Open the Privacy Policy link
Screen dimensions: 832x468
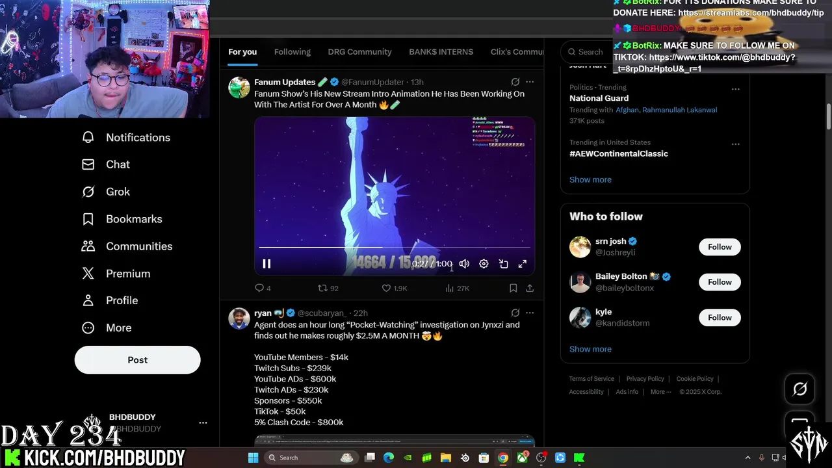point(645,379)
